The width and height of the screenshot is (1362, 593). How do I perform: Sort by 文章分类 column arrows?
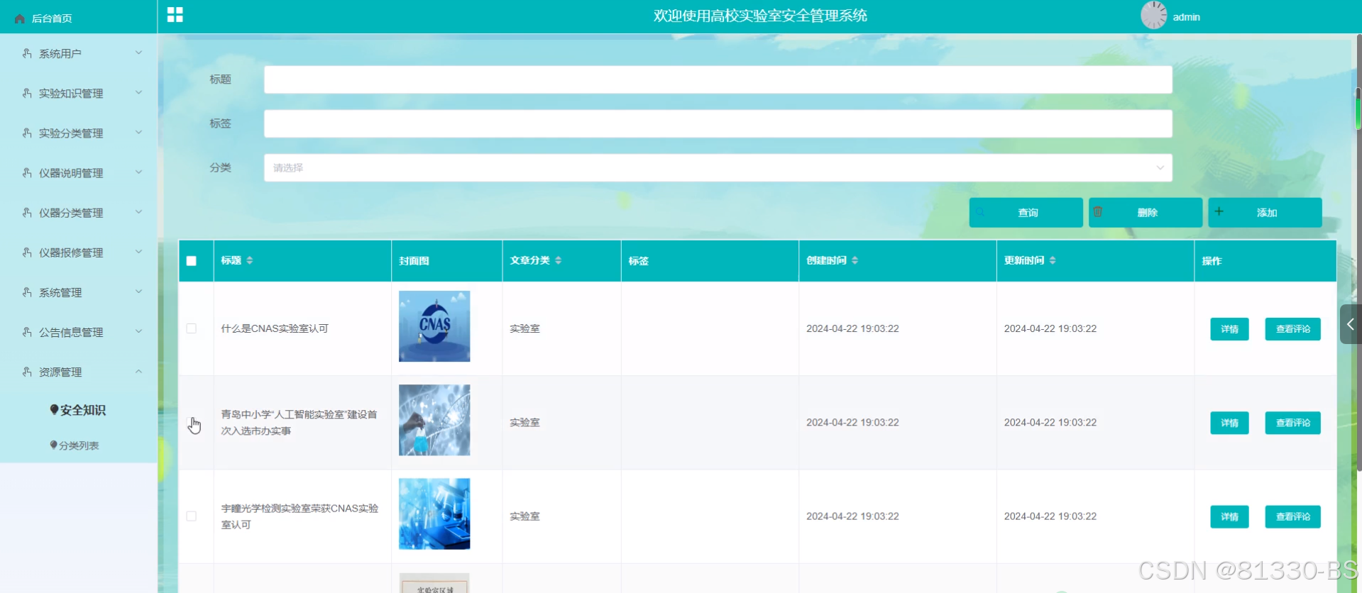click(x=559, y=260)
